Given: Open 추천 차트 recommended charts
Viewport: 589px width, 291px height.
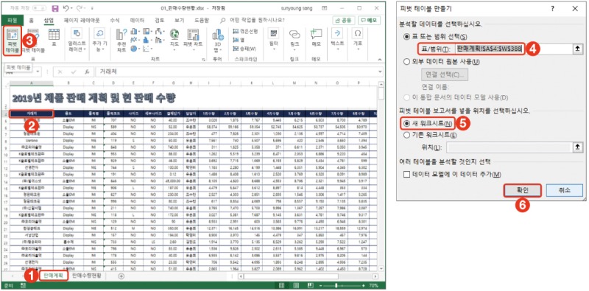Looking at the screenshot, I should 121,41.
